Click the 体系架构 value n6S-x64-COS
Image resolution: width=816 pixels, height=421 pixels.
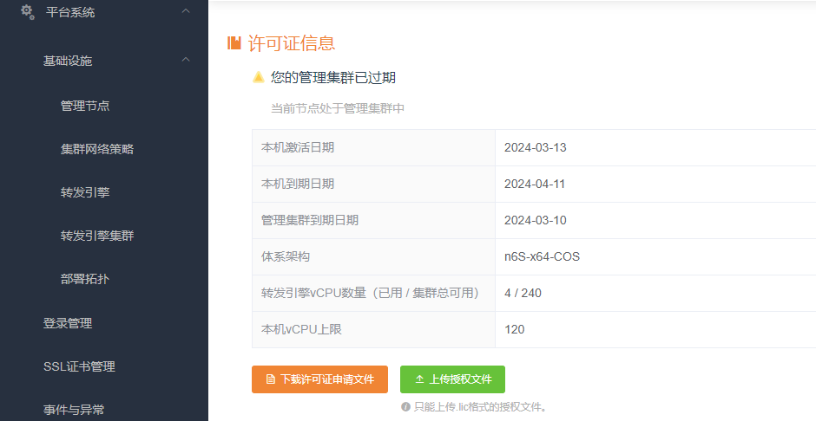(x=542, y=256)
